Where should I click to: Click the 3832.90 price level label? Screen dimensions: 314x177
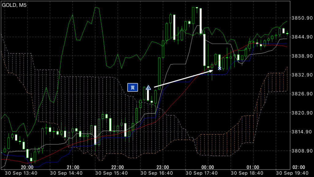click(302, 75)
